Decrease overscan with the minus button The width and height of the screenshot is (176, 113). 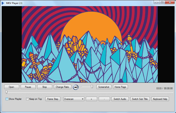[104, 99]
